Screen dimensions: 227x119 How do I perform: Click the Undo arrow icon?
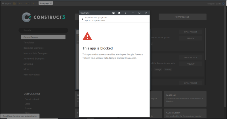[20, 3]
